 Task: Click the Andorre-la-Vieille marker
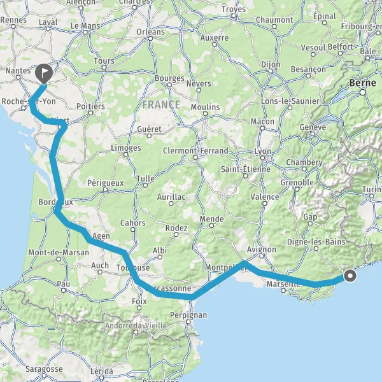tap(136, 332)
